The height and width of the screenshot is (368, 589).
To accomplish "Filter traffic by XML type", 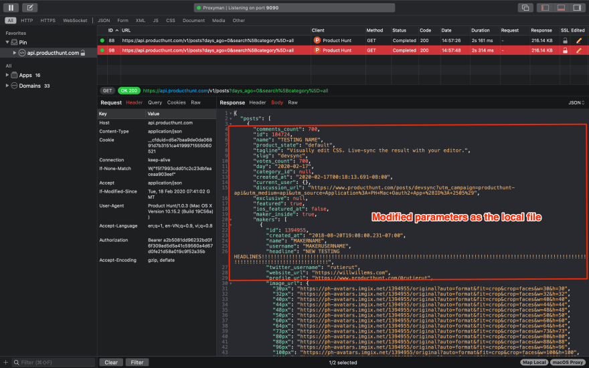I will point(141,20).
